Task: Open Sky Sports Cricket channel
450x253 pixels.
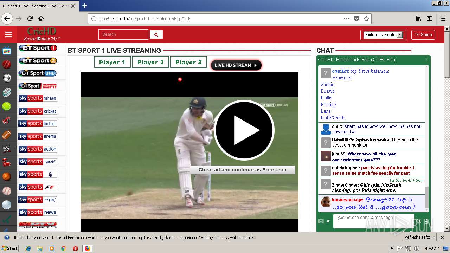Action: [38, 111]
